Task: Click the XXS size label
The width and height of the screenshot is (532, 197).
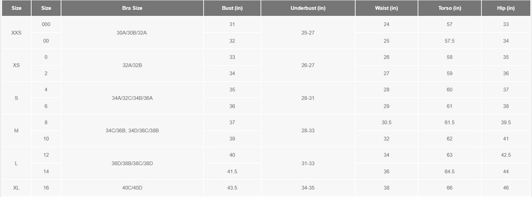Action: [16, 33]
